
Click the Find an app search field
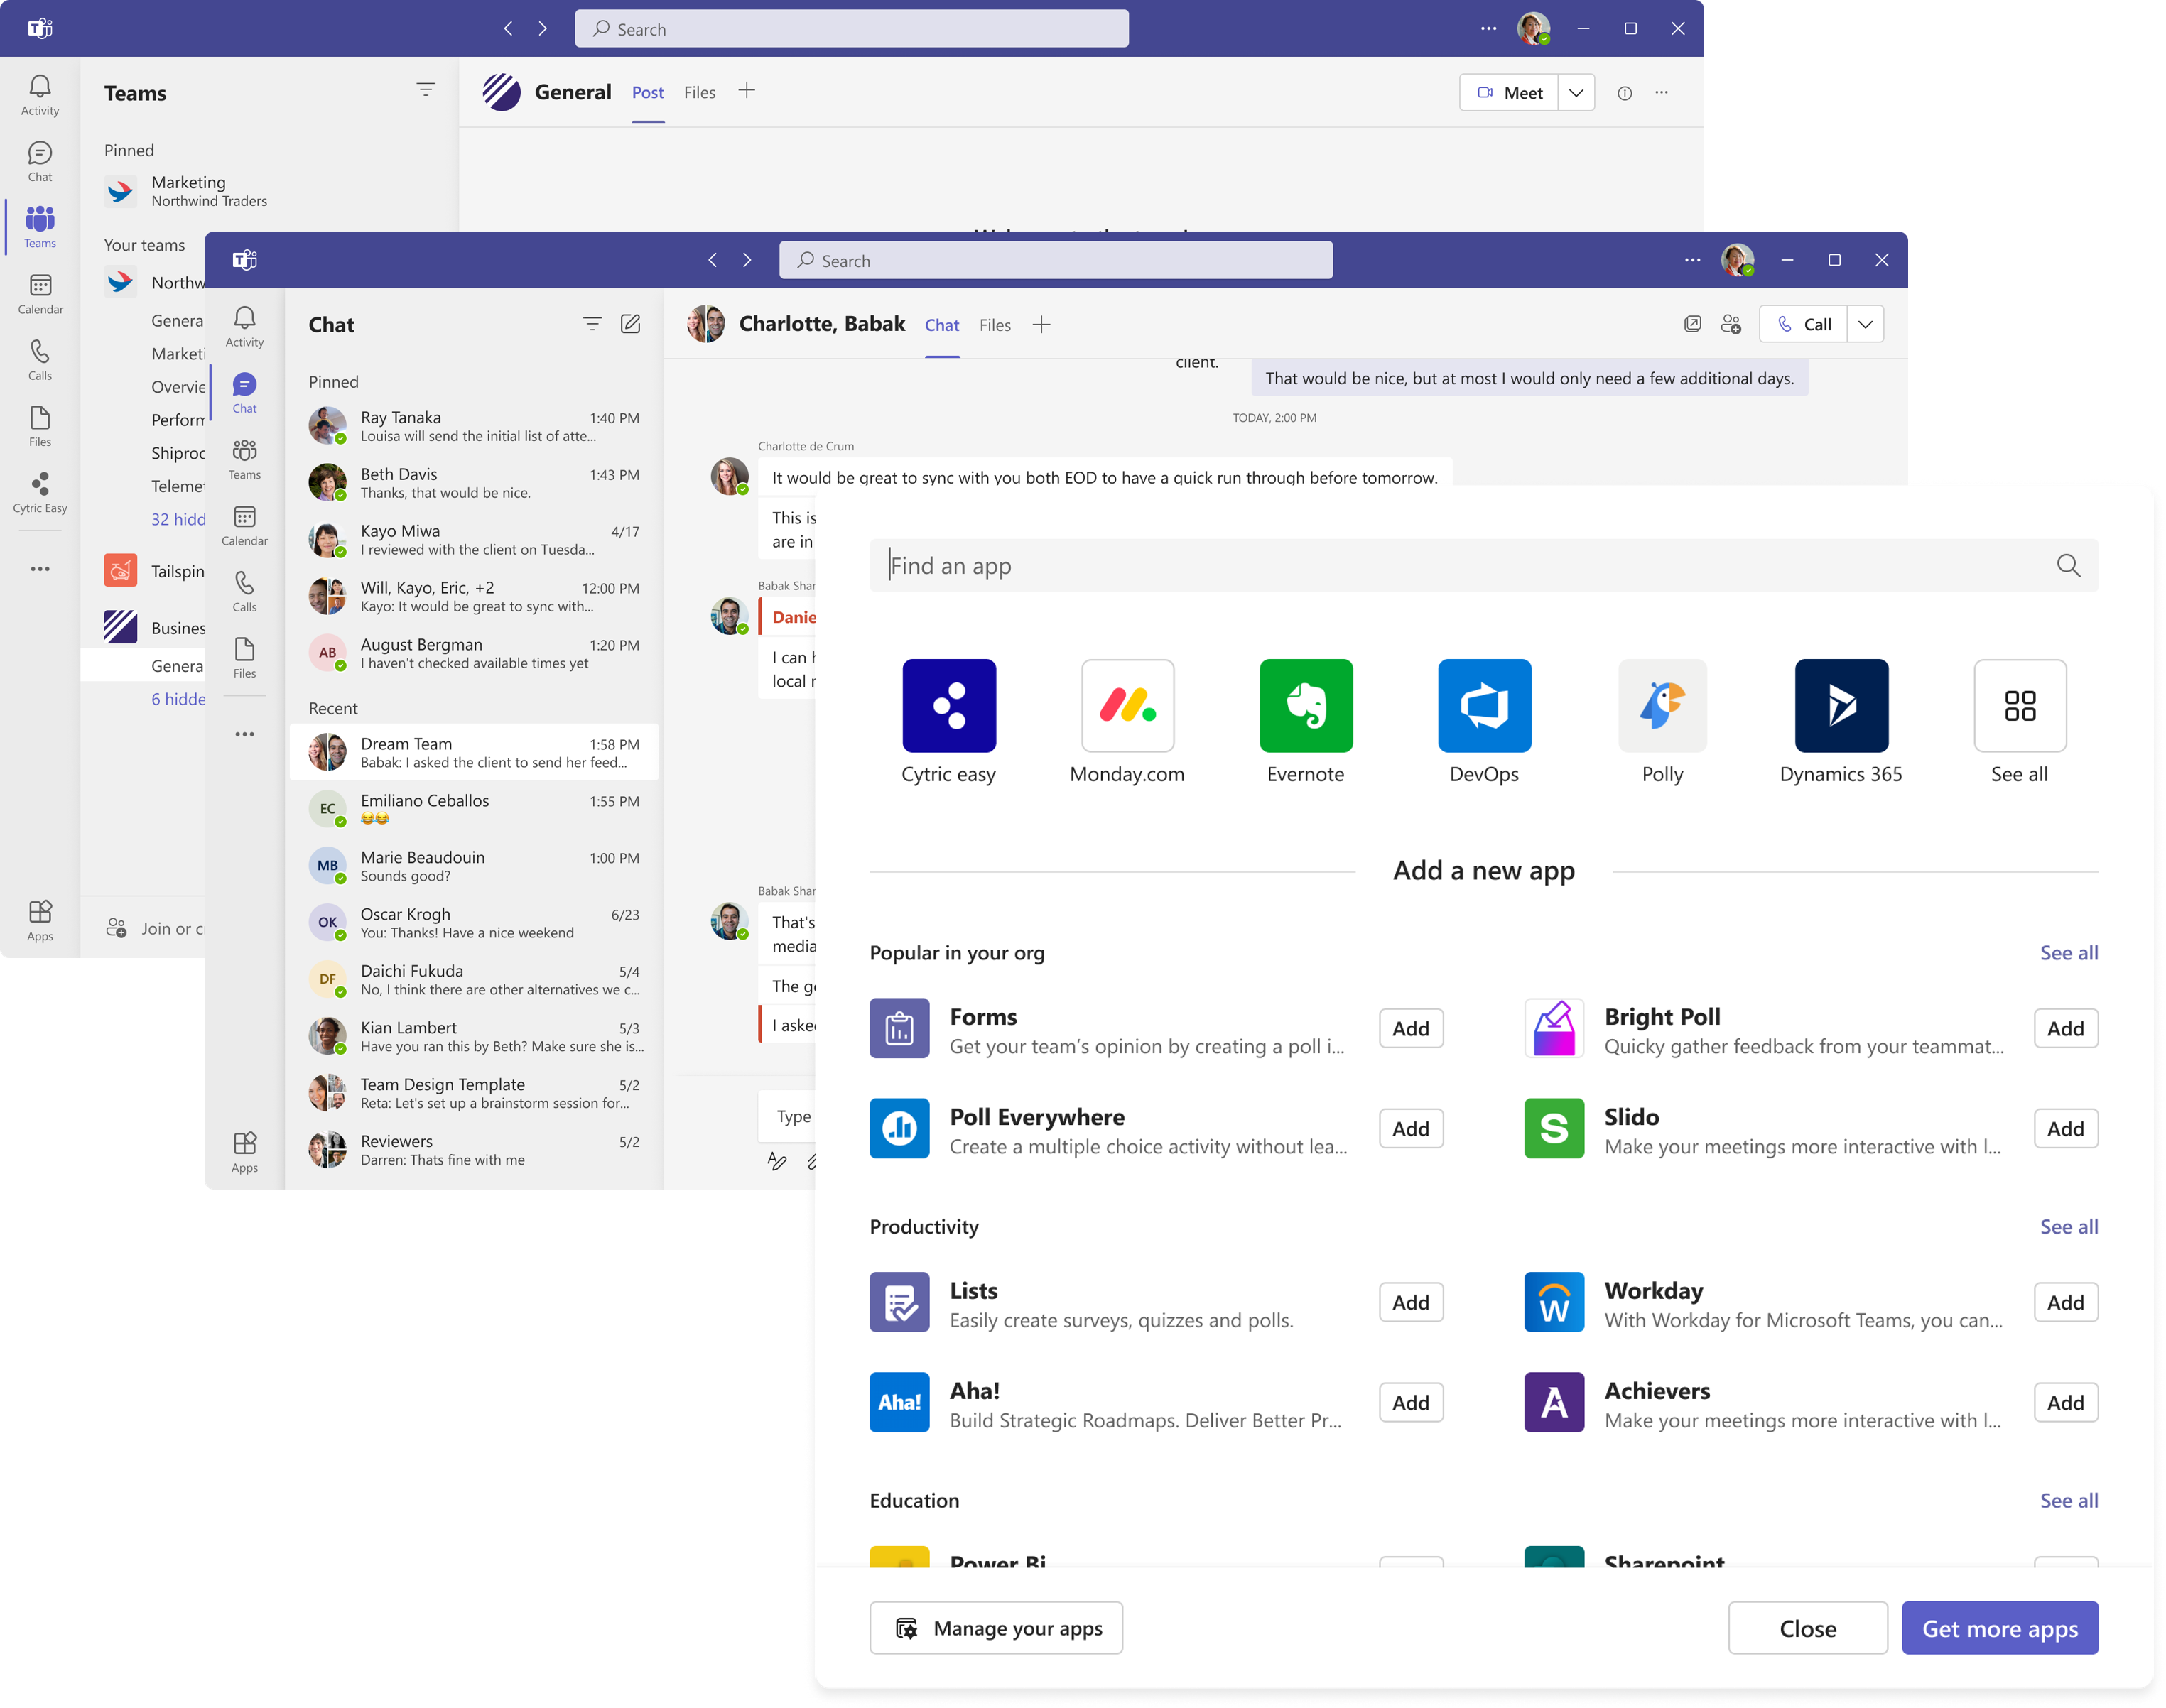(x=1461, y=566)
